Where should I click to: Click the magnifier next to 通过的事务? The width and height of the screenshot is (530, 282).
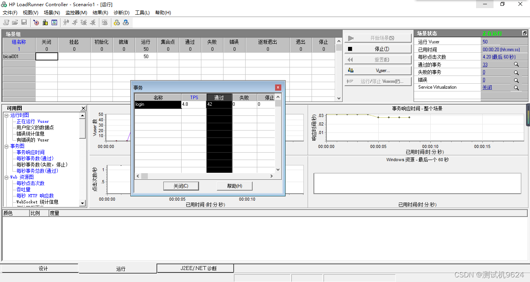pyautogui.click(x=516, y=65)
